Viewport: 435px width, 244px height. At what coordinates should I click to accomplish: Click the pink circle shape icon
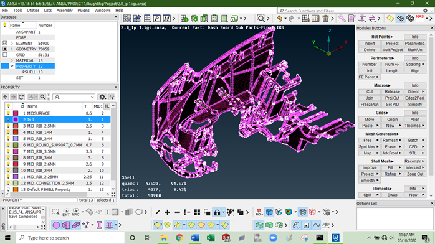[56, 225]
